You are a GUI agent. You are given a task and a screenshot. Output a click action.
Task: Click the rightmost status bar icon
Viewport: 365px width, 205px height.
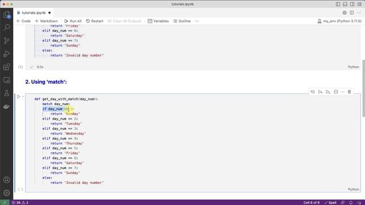(359, 203)
